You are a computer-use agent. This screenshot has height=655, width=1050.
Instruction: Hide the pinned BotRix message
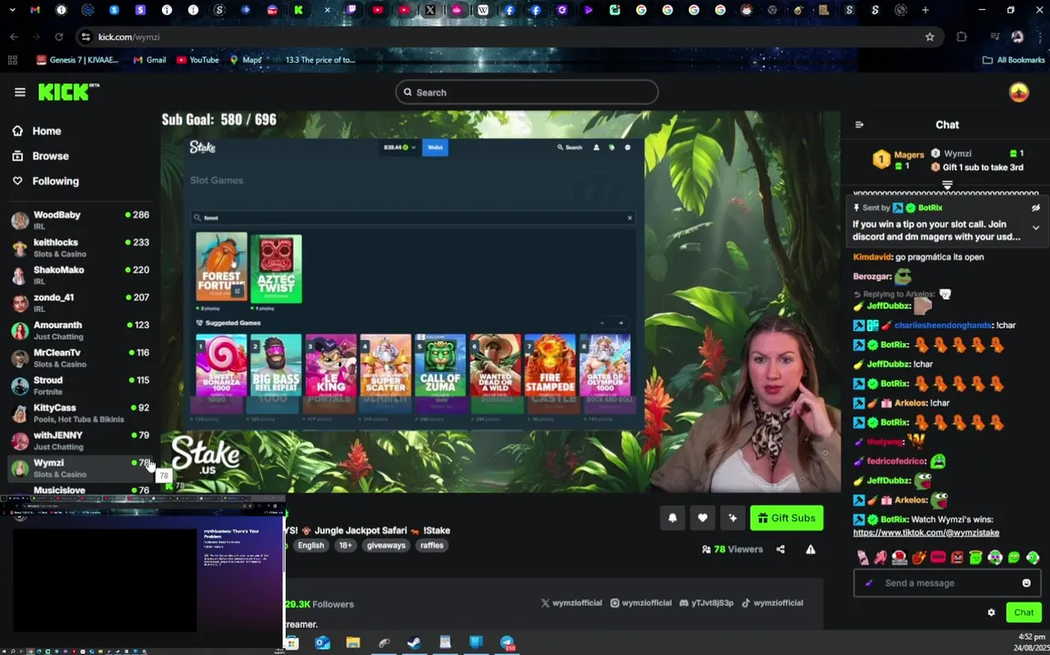point(1035,207)
